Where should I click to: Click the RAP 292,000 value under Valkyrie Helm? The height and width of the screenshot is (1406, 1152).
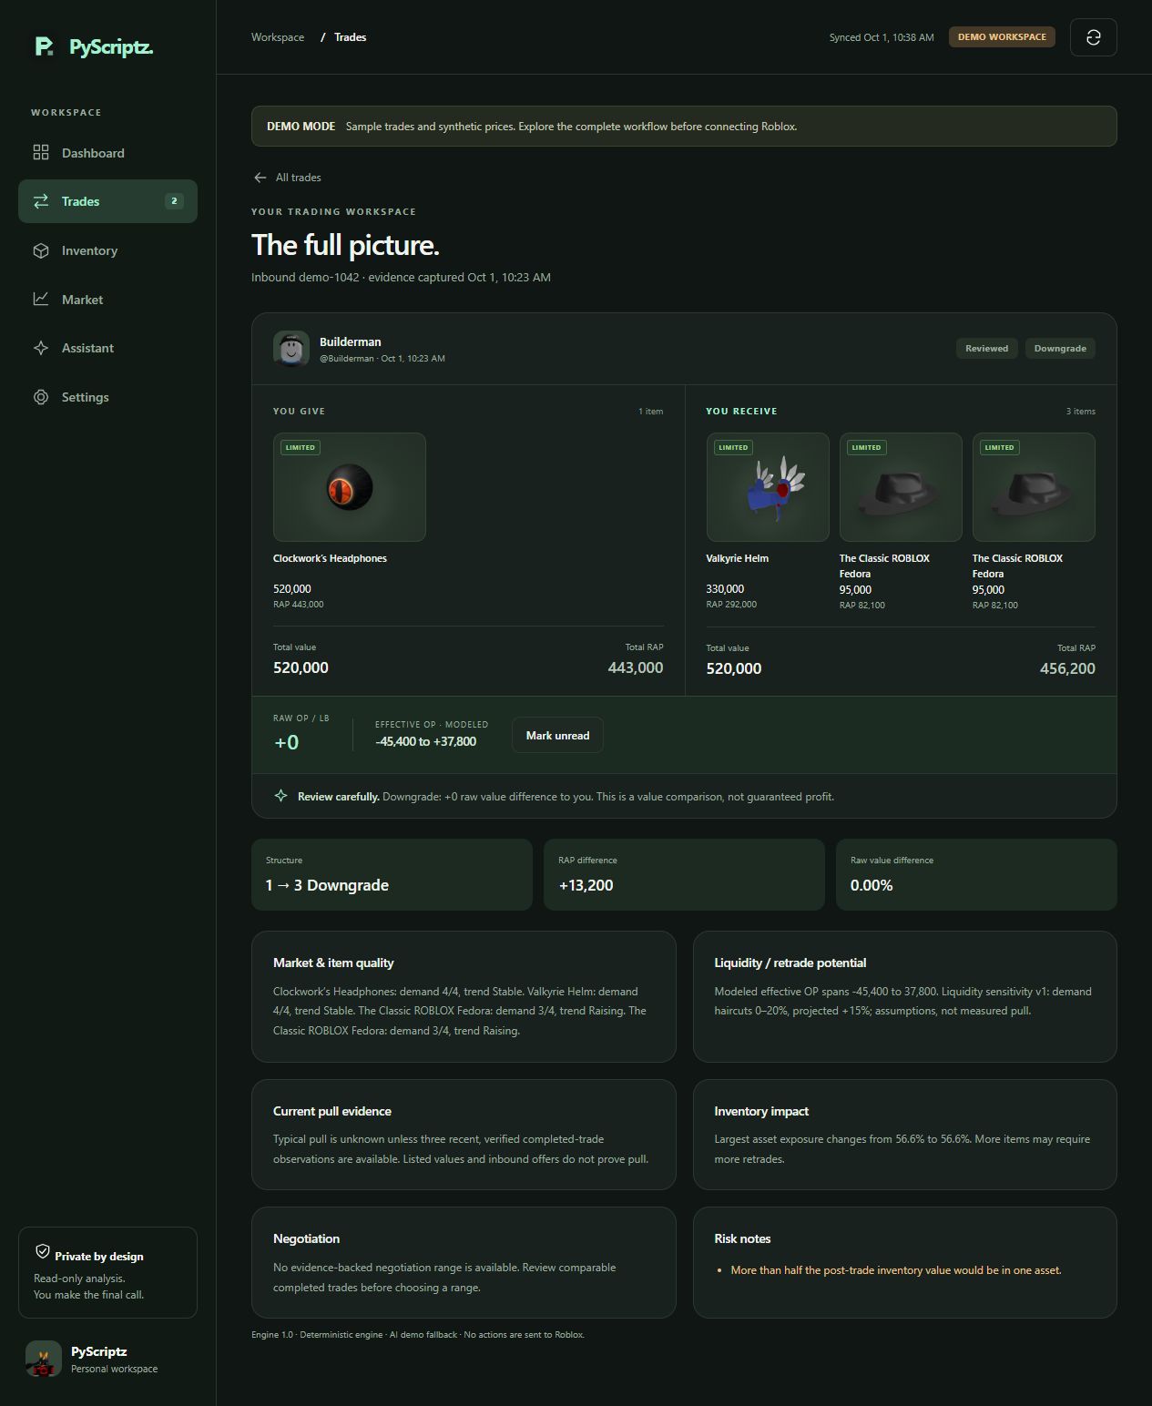[731, 605]
